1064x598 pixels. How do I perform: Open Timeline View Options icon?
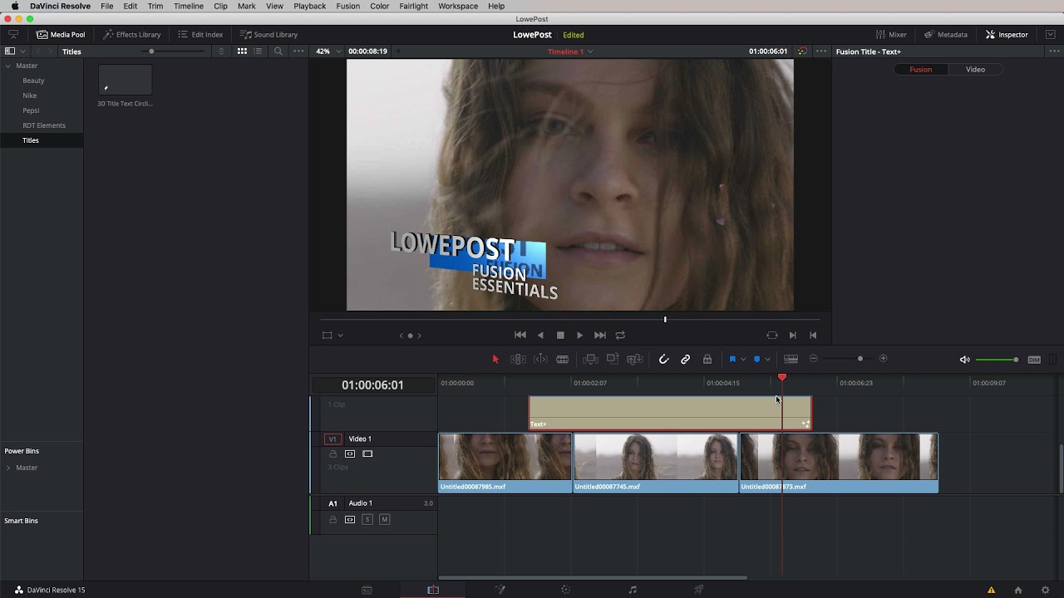point(791,359)
